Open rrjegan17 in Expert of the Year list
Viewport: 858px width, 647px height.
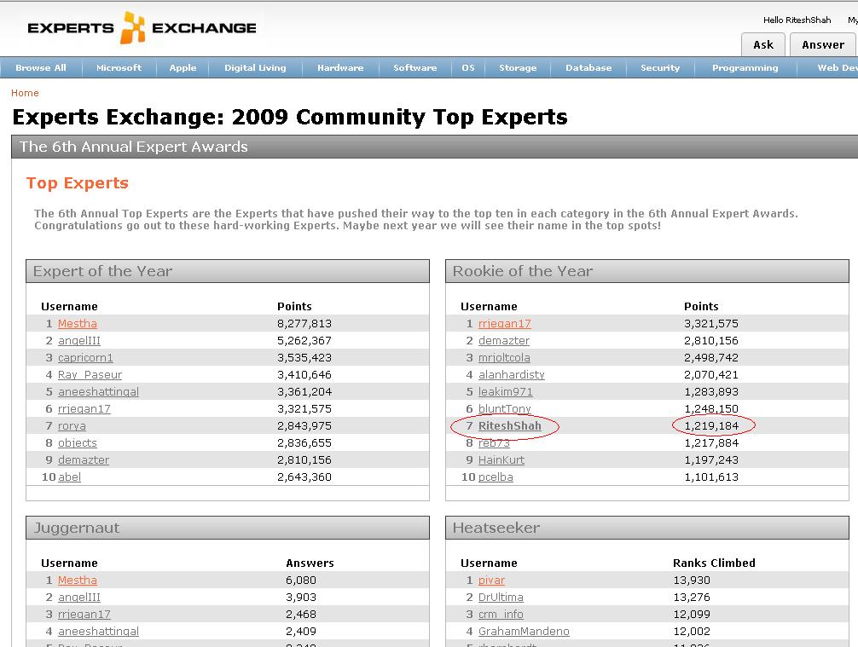coord(84,408)
